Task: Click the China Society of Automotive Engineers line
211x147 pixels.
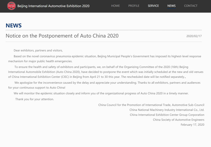Action: pyautogui.click(x=179, y=120)
